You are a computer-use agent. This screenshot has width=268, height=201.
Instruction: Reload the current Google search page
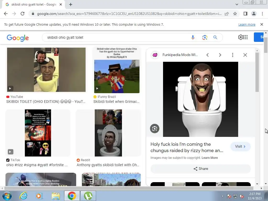[23, 14]
